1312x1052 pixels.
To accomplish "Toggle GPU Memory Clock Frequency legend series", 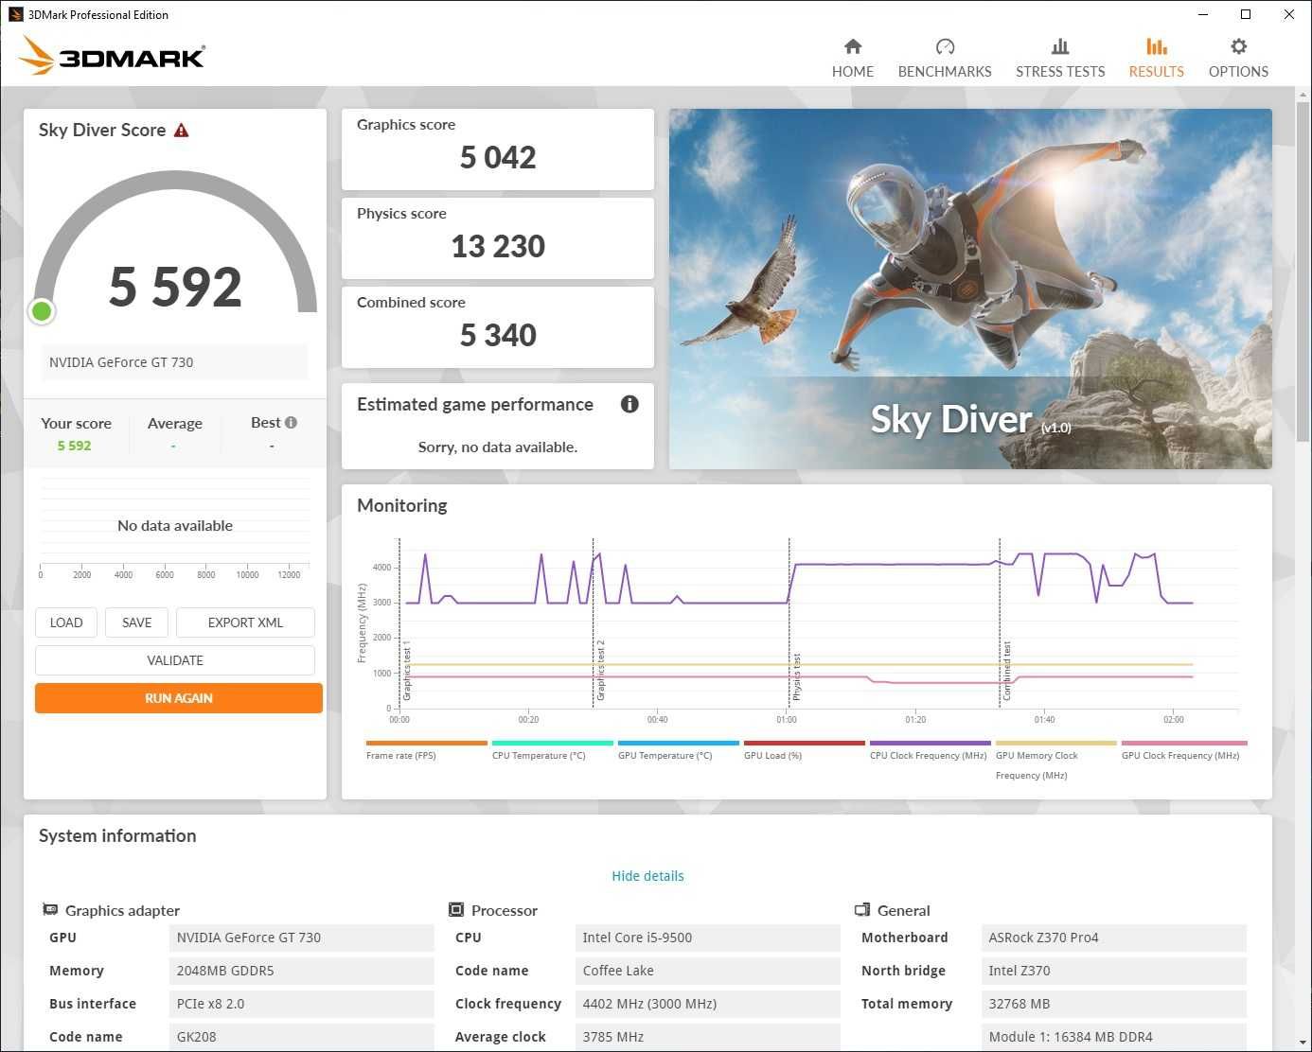I will click(x=1037, y=765).
